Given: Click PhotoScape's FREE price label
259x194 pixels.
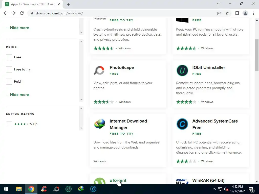Looking at the screenshot, I should (114, 74).
